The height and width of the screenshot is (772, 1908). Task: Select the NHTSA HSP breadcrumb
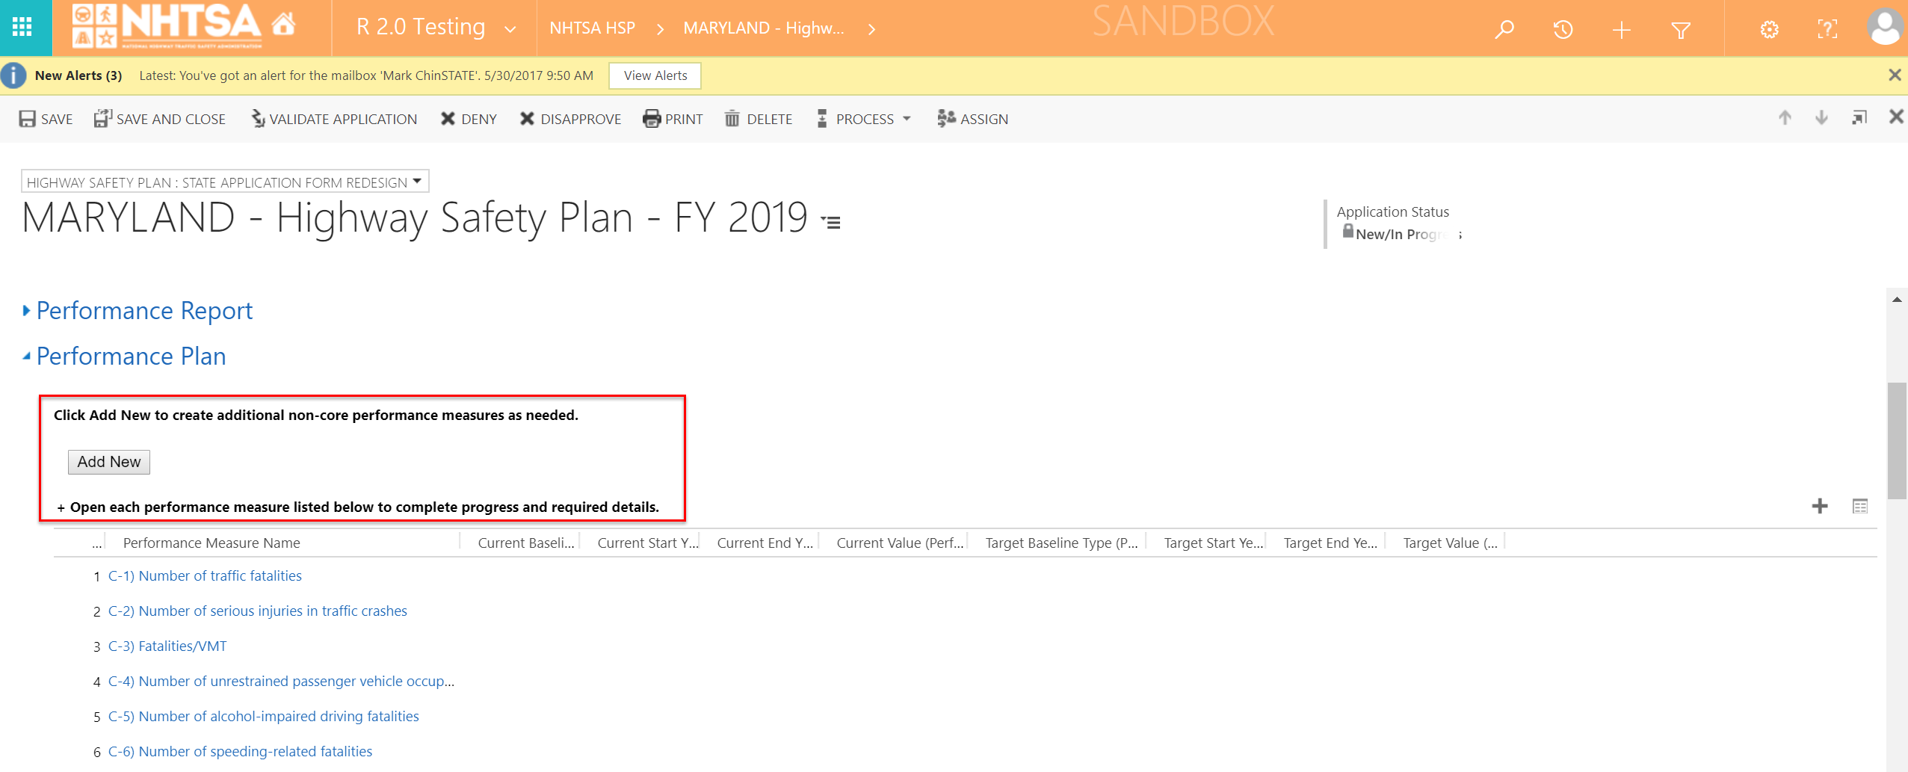click(x=592, y=28)
